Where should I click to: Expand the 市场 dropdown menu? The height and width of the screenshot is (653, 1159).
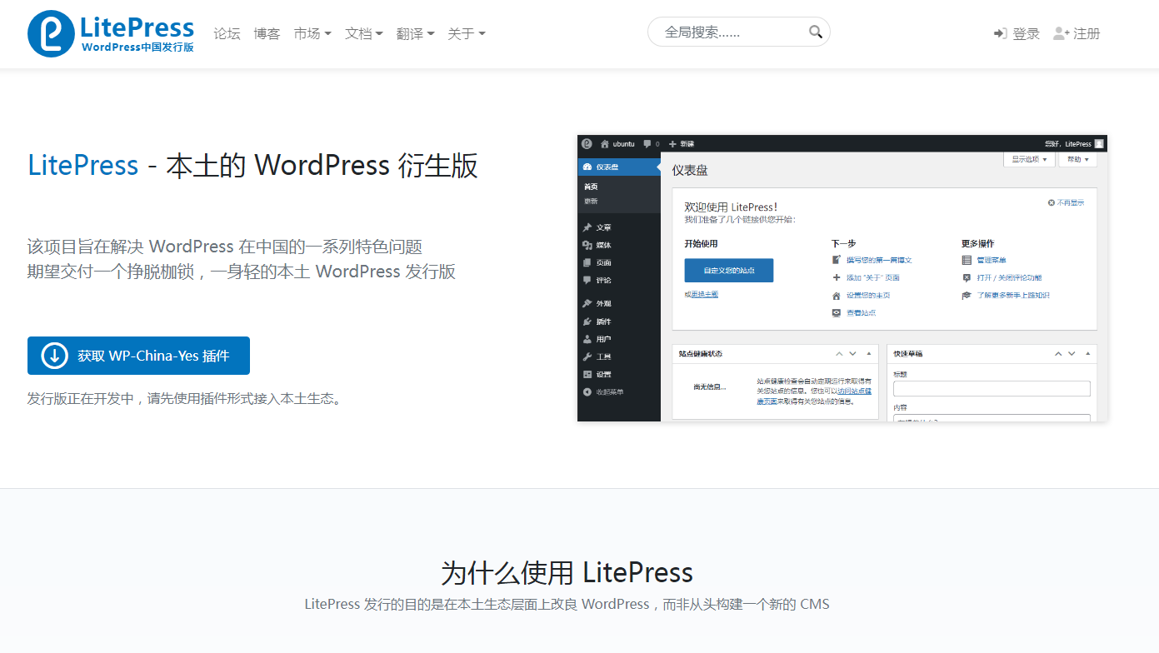312,33
